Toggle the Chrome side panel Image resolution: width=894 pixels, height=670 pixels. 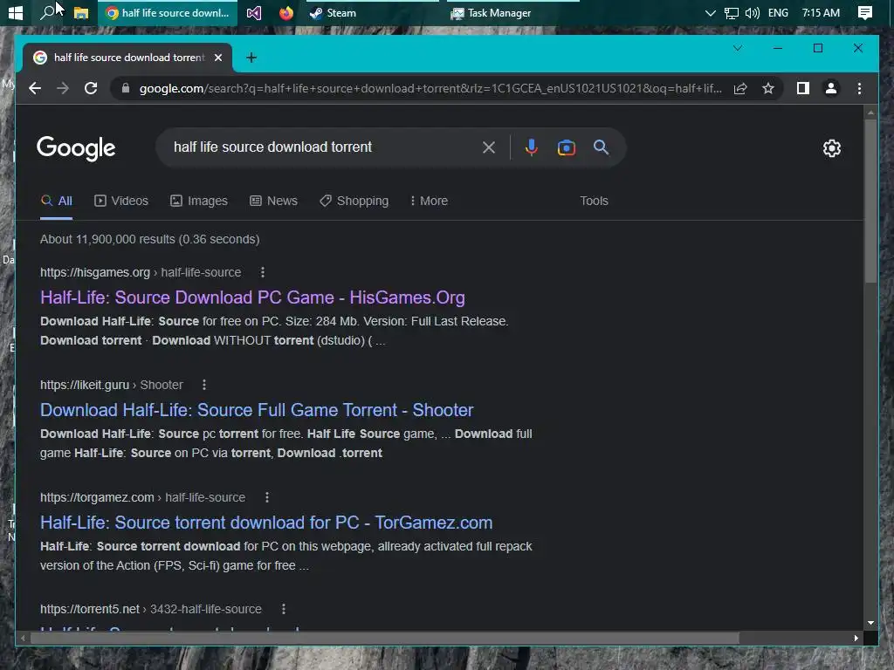[803, 88]
